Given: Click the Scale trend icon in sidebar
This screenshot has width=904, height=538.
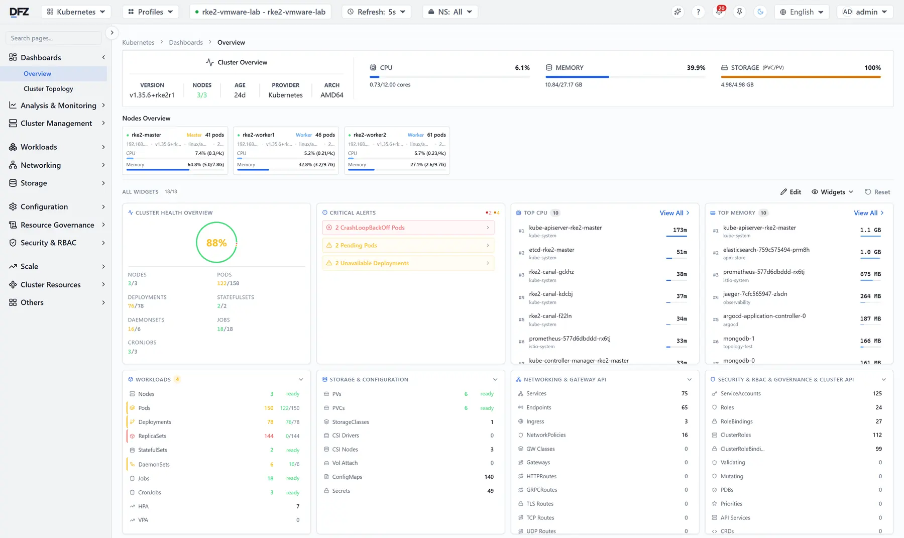Looking at the screenshot, I should point(13,266).
